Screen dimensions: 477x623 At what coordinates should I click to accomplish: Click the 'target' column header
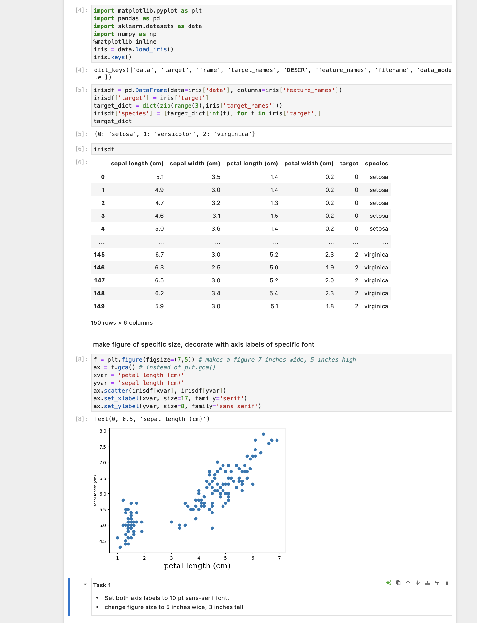click(x=349, y=164)
